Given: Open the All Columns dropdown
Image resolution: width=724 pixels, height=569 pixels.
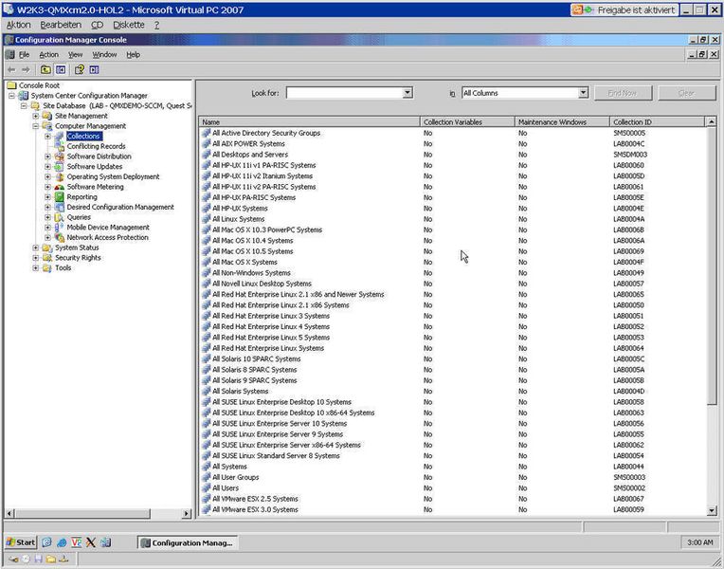Looking at the screenshot, I should pyautogui.click(x=583, y=93).
